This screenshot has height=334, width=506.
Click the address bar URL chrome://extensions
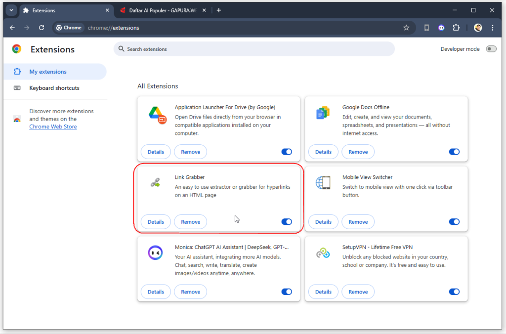pos(113,28)
